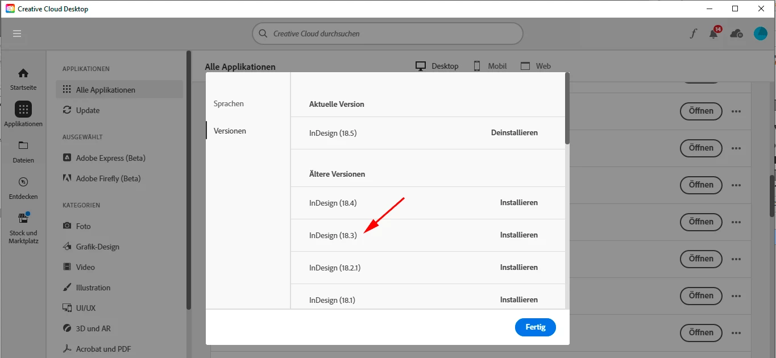Install InDesign (18.3)

point(519,235)
